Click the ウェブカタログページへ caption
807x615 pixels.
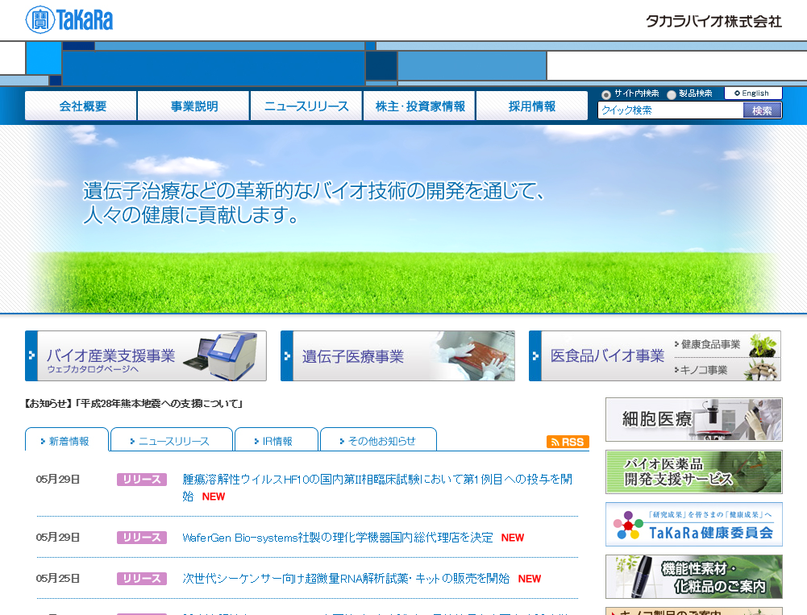point(93,369)
